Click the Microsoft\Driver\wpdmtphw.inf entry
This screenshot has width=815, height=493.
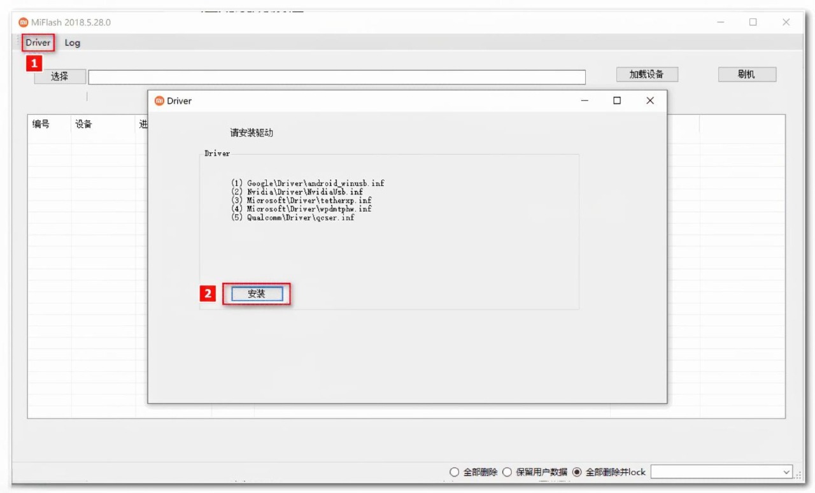[302, 209]
